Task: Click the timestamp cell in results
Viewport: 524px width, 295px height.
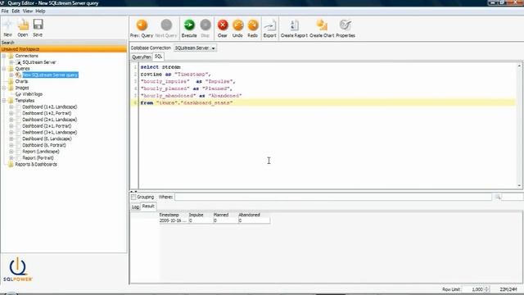Action: coord(173,220)
